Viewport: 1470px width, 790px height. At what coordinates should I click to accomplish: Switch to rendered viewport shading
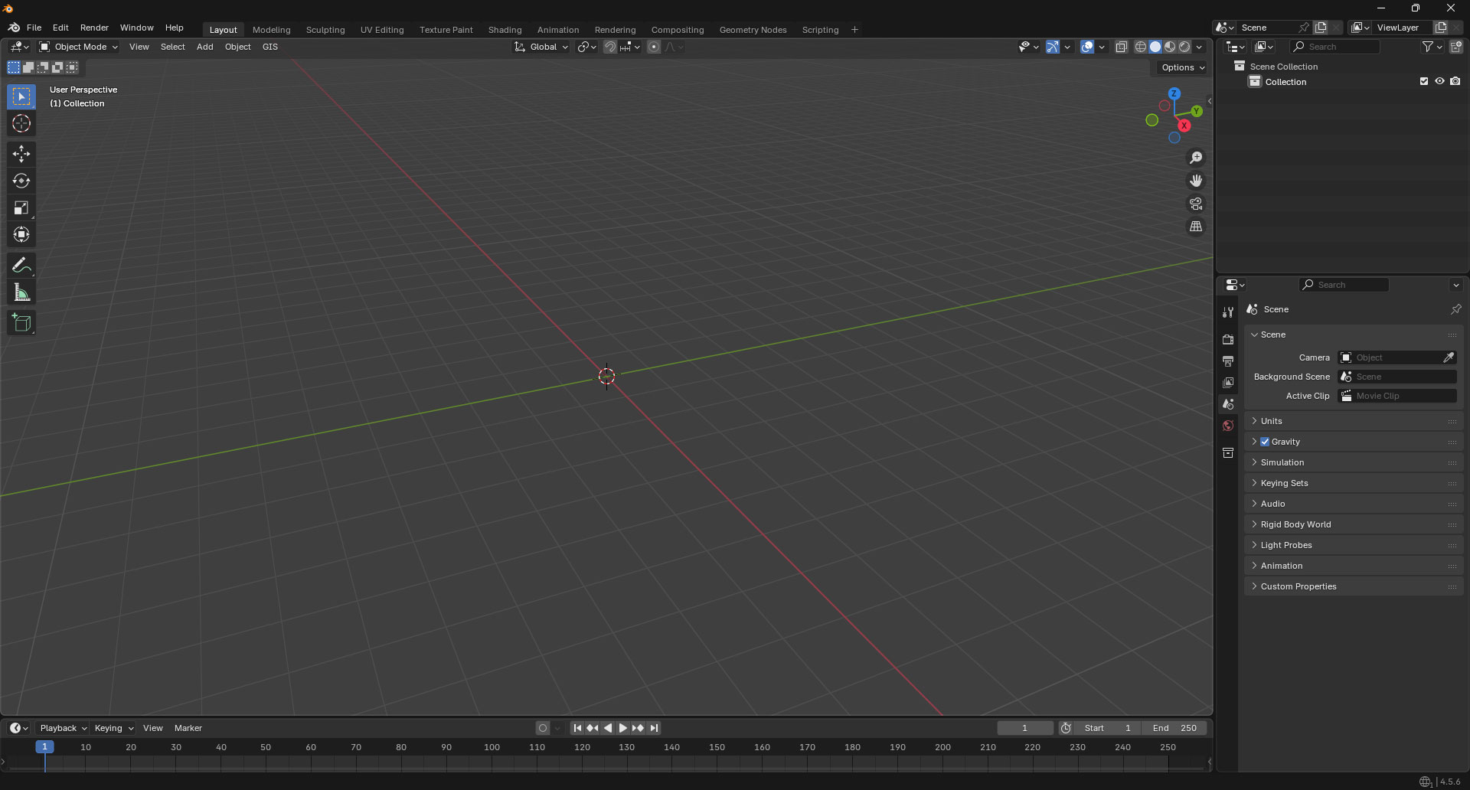1184,47
